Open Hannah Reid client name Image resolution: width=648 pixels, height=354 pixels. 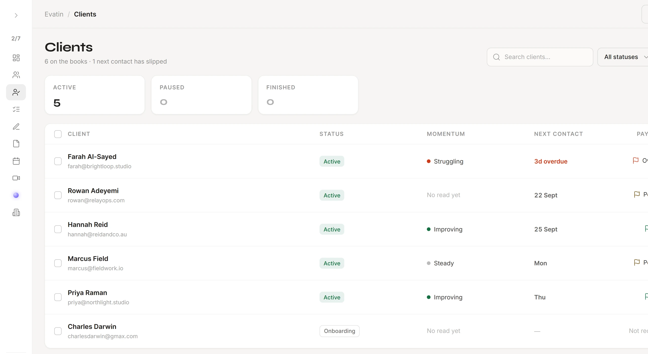(88, 225)
